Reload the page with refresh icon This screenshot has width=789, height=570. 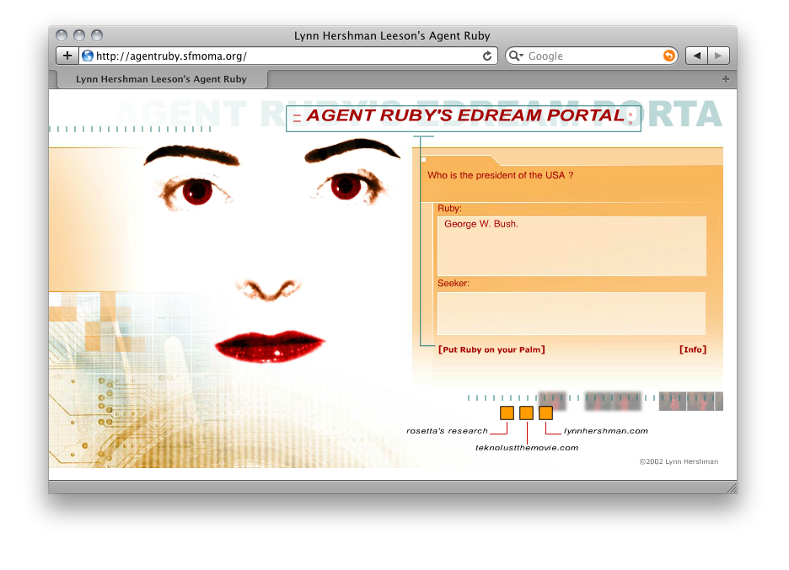(x=486, y=56)
